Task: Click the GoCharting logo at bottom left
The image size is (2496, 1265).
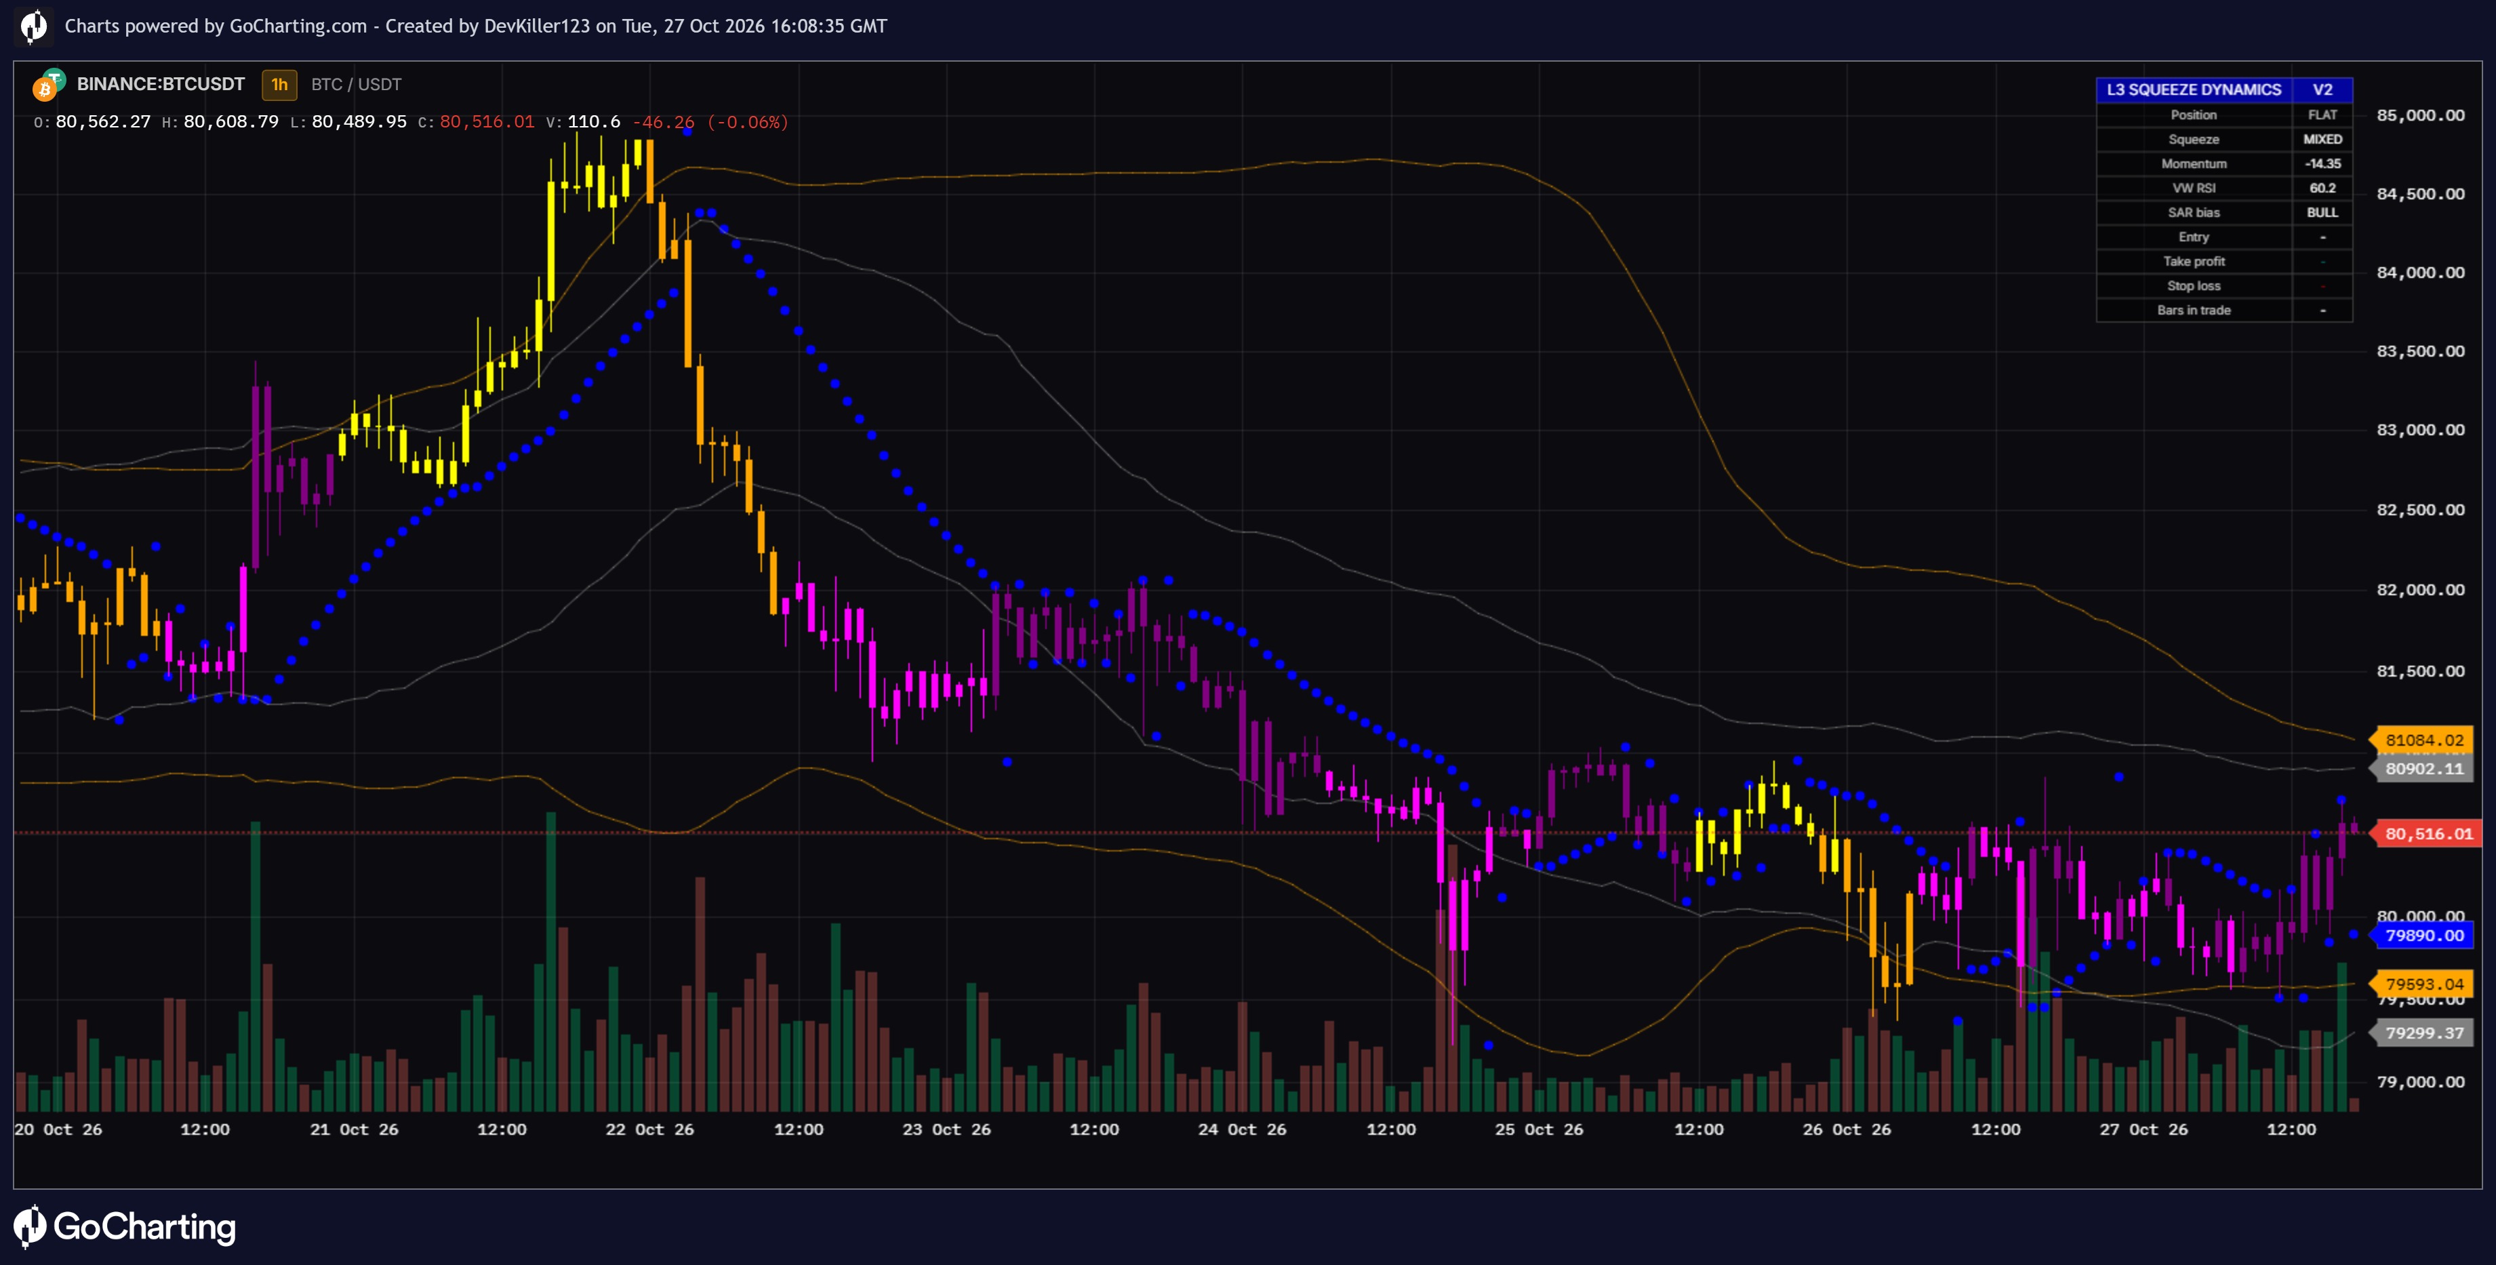Action: tap(125, 1226)
